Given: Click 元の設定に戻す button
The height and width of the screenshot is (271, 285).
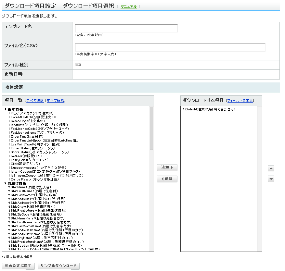Looking at the screenshot, I should [18, 266].
